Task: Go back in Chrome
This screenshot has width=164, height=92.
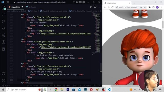Action: 105,7
